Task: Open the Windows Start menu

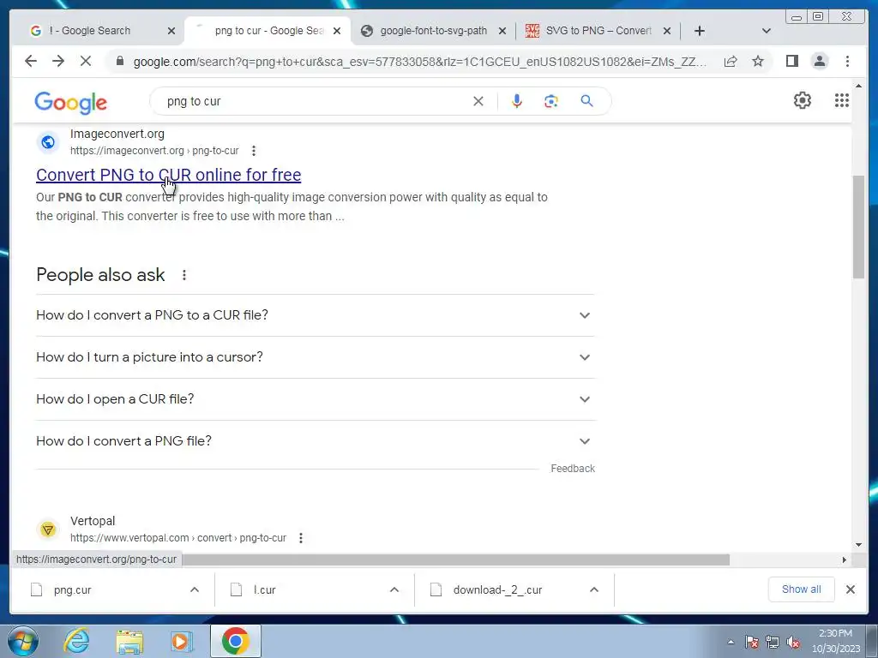Action: (23, 641)
